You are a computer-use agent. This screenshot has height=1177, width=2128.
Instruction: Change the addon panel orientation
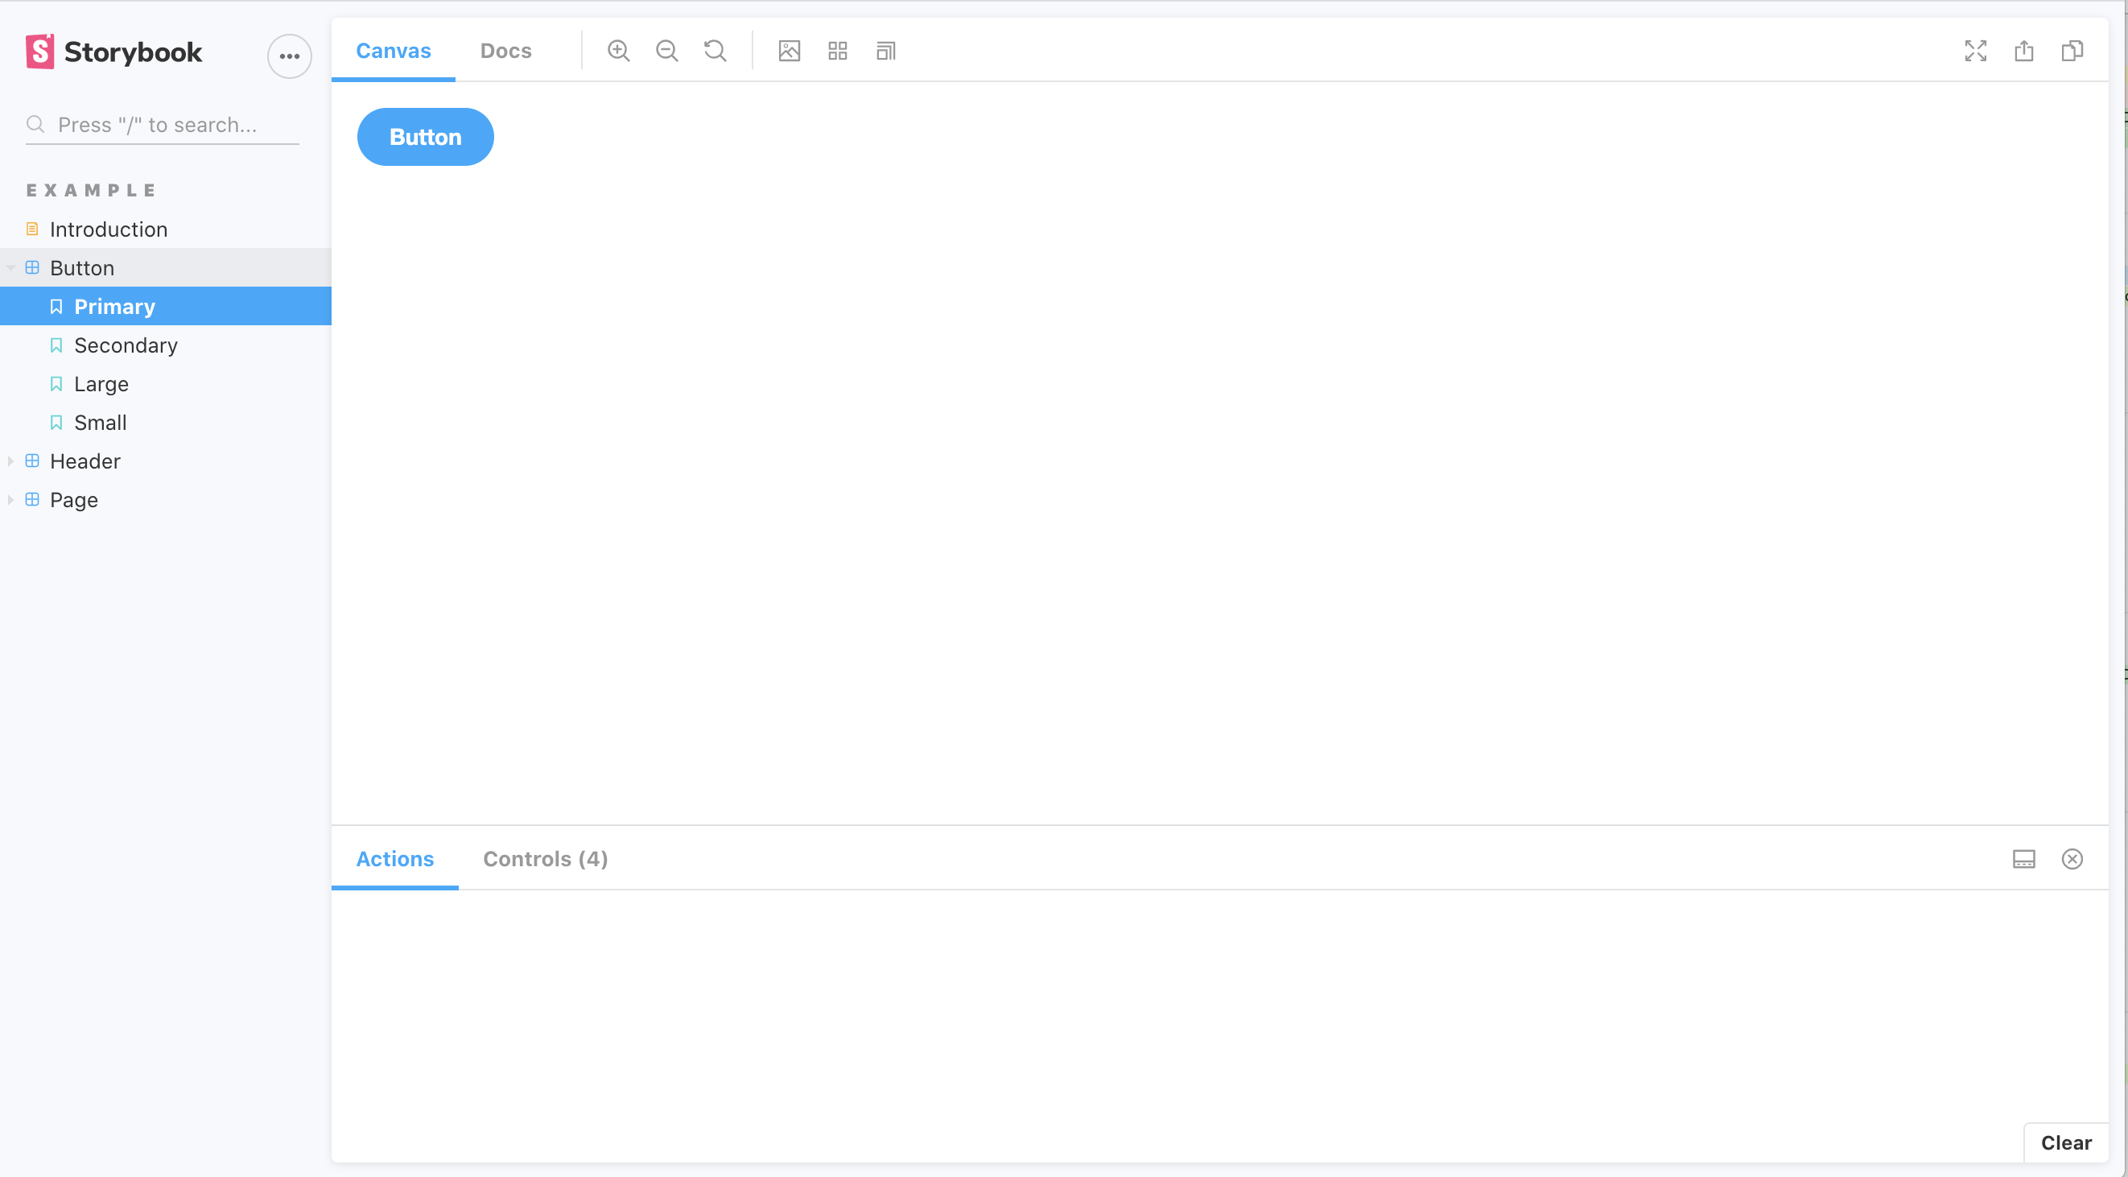[x=2024, y=859]
